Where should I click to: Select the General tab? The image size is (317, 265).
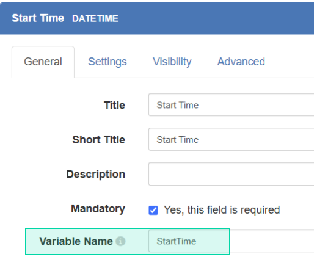point(43,62)
